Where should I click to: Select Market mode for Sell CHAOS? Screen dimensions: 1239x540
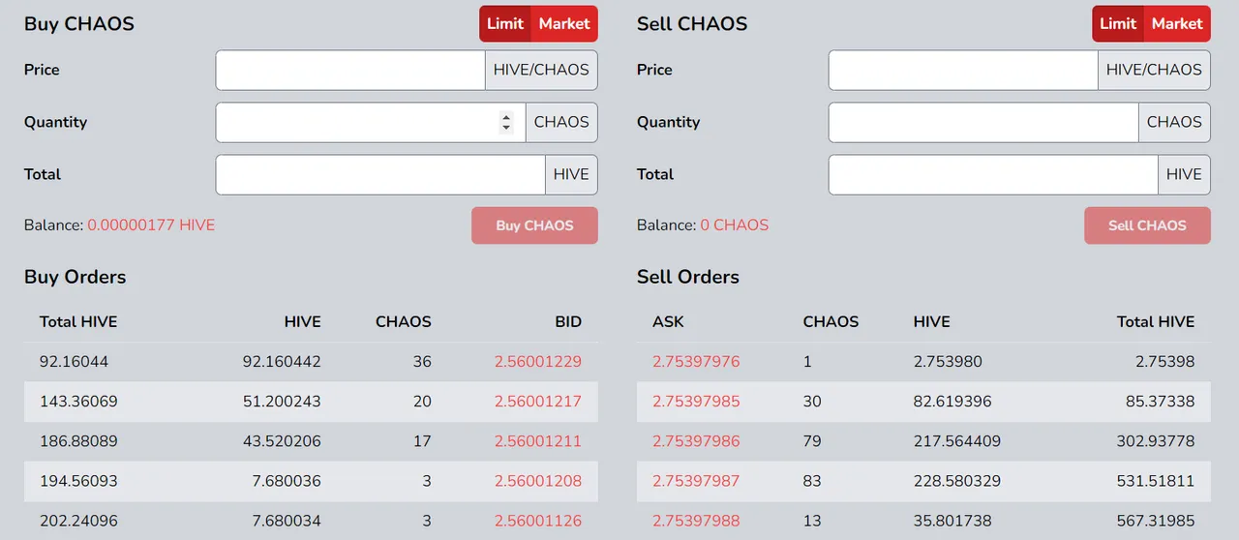[1177, 23]
